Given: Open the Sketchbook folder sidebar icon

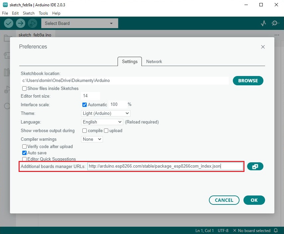Looking at the screenshot, I should coord(7,38).
